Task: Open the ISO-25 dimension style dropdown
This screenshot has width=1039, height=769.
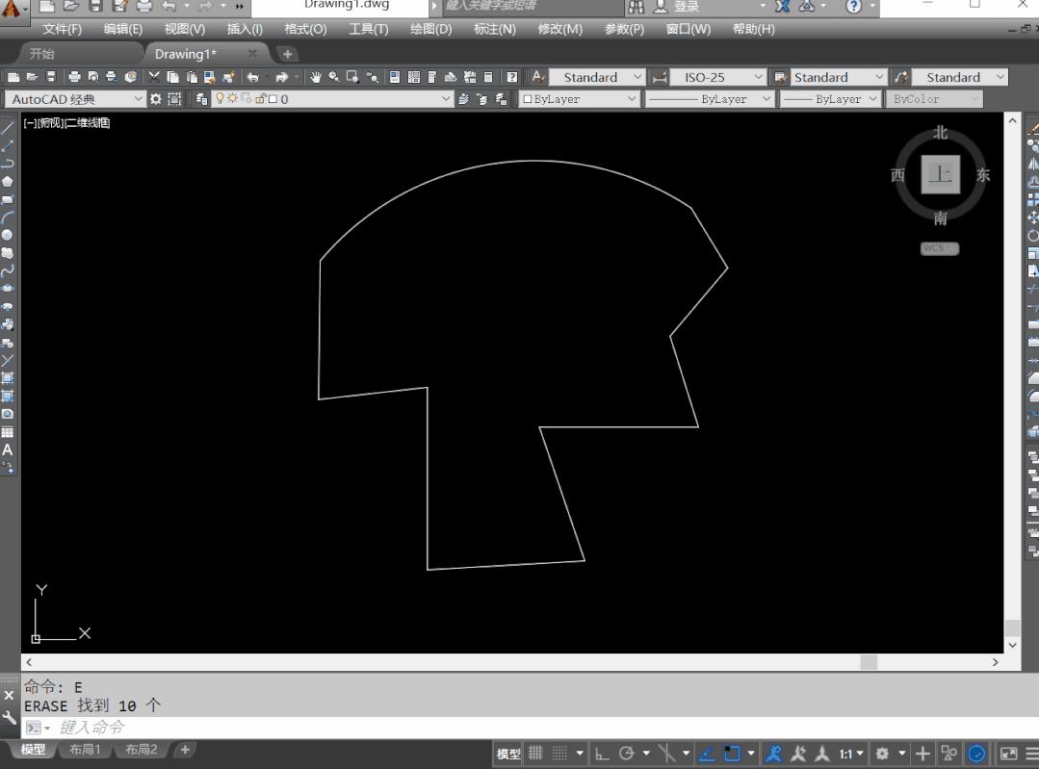Action: (757, 77)
